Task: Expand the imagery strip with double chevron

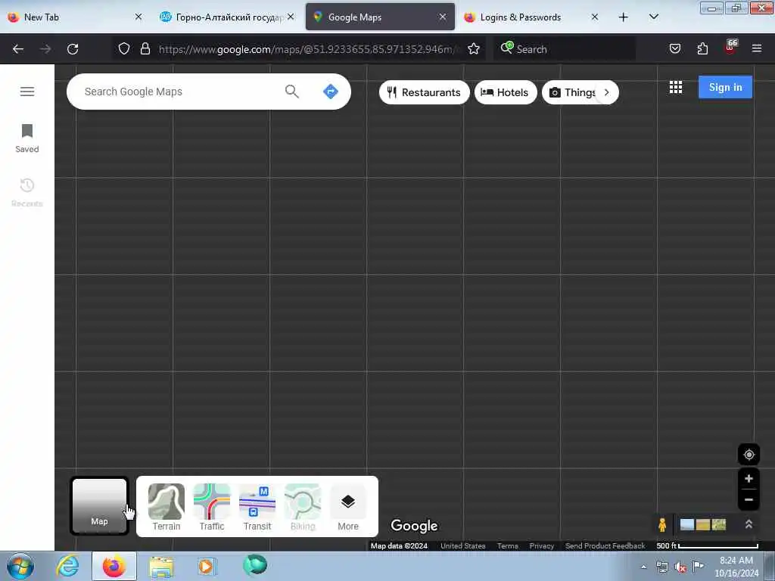Action: point(749,525)
